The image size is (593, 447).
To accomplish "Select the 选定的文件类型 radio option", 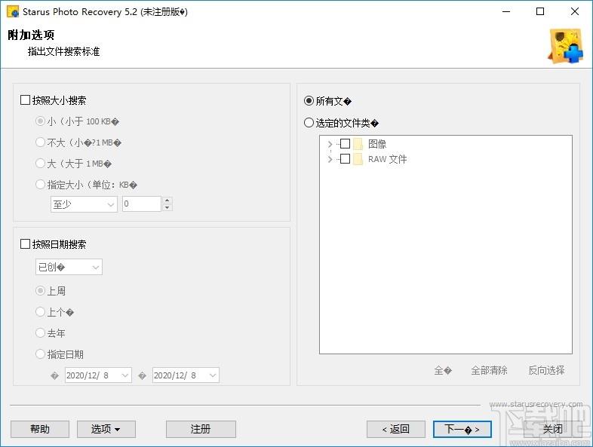I will pos(309,122).
